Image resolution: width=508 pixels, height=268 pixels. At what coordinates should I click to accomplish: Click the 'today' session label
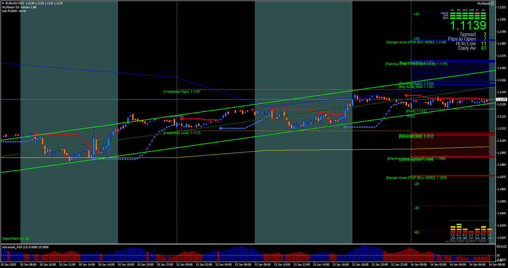click(x=411, y=116)
